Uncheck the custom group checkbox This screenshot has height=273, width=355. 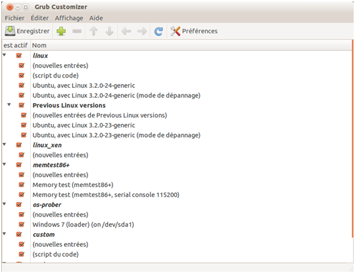(x=19, y=234)
